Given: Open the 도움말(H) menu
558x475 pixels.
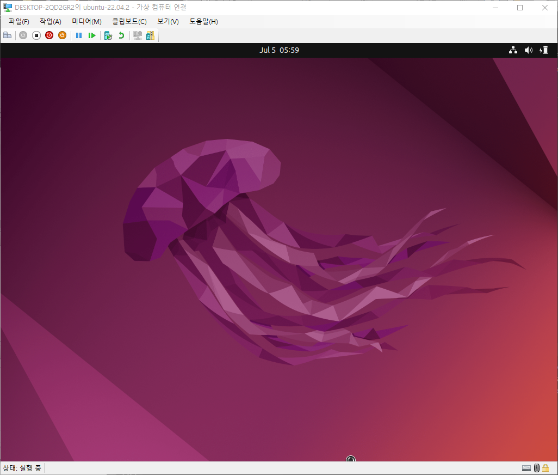Looking at the screenshot, I should [x=203, y=22].
